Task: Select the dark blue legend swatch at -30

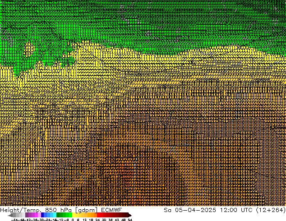Action: (42, 215)
